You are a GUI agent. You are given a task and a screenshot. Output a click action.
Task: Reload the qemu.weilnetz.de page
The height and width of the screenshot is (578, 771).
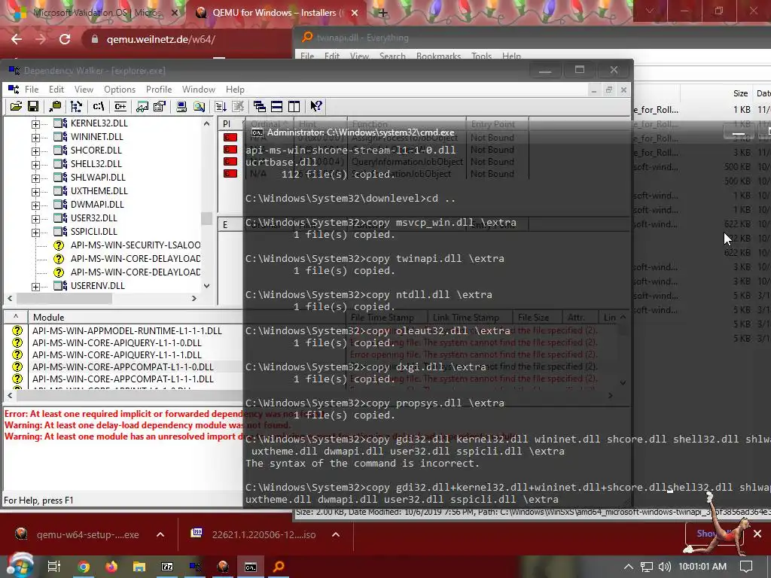[x=65, y=39]
